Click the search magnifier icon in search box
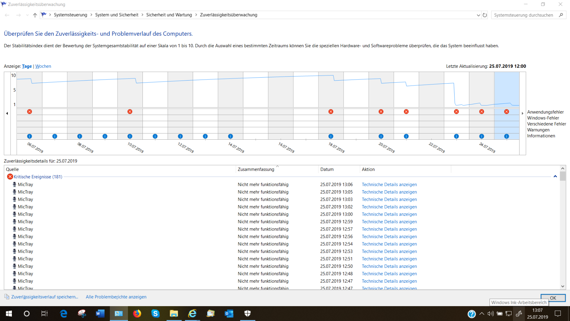Image resolution: width=570 pixels, height=321 pixels. point(561,15)
